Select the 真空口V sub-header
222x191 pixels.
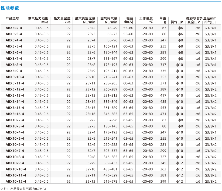[x=194, y=22]
